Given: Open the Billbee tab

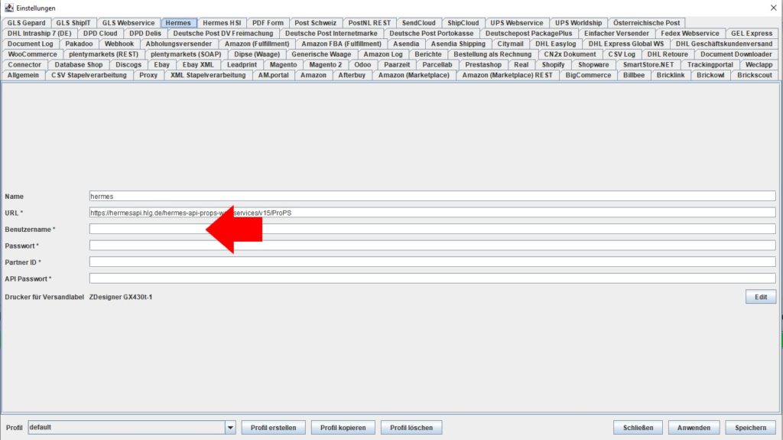Looking at the screenshot, I should point(634,76).
